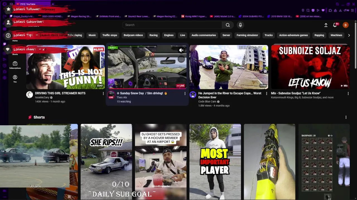This screenshot has width=357, height=200.
Task: Open the Konig MRK1 Hyper bookmark
Action: (x=194, y=16)
